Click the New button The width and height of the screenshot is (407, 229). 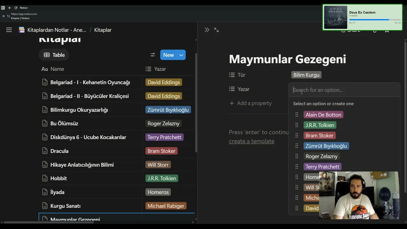click(x=169, y=55)
